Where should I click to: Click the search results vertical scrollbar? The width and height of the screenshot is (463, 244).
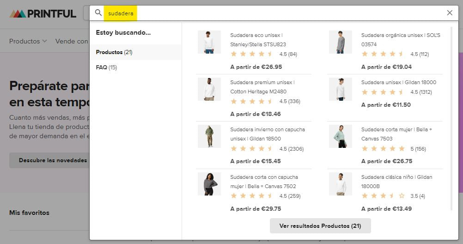point(451,118)
